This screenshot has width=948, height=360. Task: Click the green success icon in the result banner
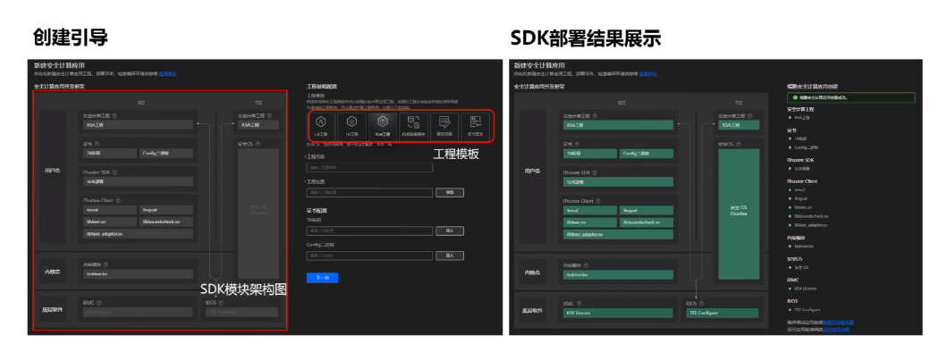click(795, 97)
